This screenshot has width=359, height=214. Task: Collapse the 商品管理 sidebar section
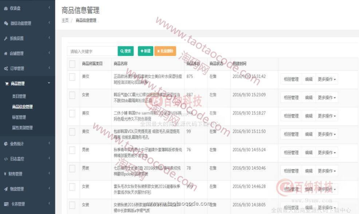pyautogui.click(x=27, y=84)
